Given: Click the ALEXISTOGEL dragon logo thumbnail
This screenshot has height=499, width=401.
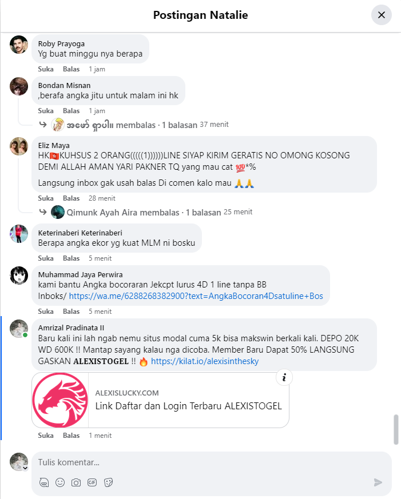Looking at the screenshot, I should (x=60, y=400).
